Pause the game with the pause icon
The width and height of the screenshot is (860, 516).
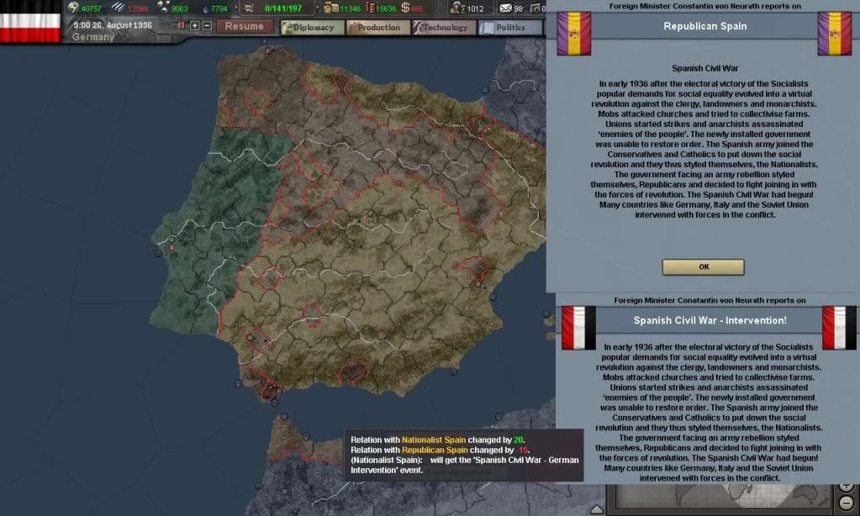tap(182, 26)
